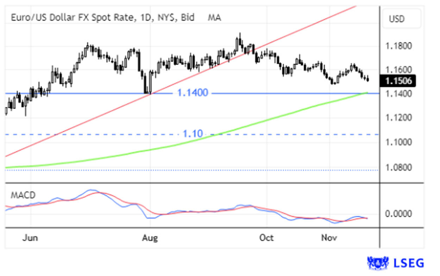440x276 pixels.
Task: Click the 1.0800 price axis label
Action: 398,167
